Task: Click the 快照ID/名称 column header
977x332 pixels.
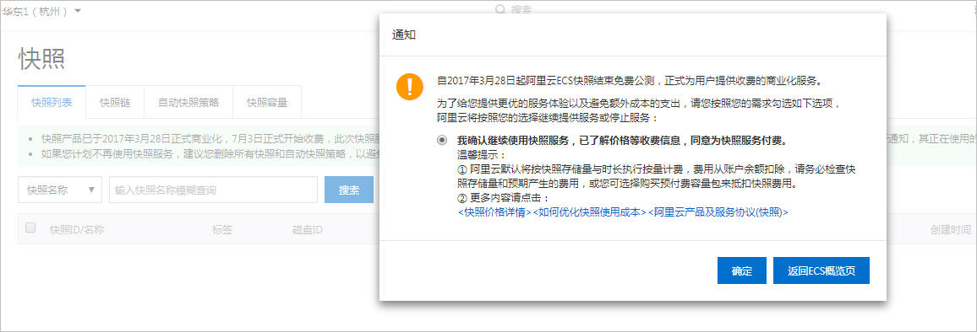Action: click(77, 229)
